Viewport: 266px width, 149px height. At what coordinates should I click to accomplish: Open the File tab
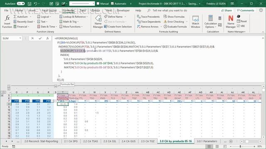click(6, 10)
